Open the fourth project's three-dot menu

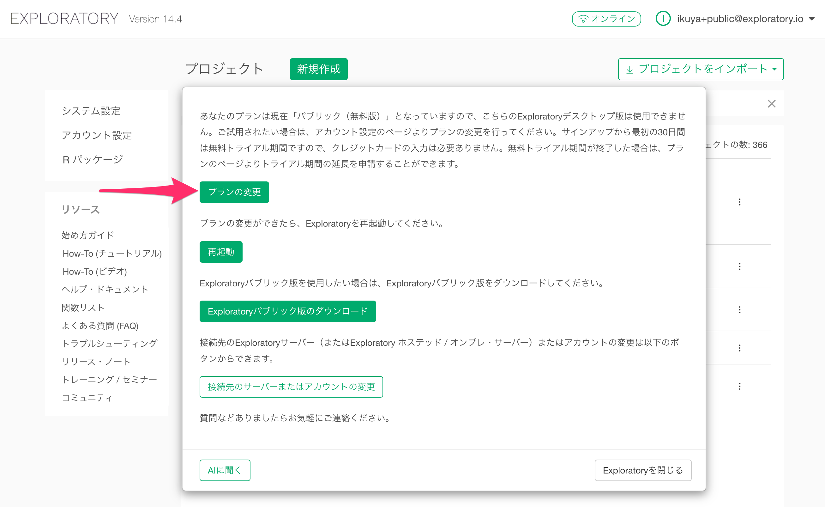click(x=739, y=348)
